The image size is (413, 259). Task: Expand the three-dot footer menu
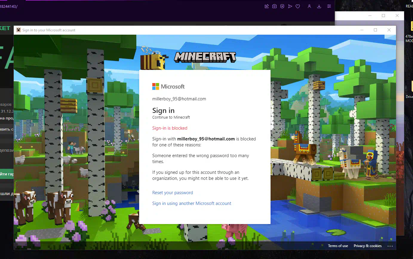(390, 246)
